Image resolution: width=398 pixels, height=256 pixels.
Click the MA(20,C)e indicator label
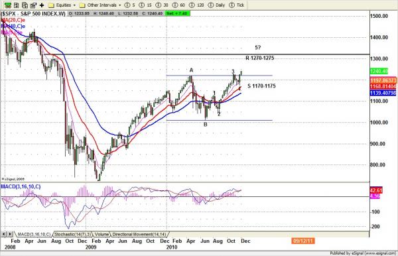click(13, 20)
